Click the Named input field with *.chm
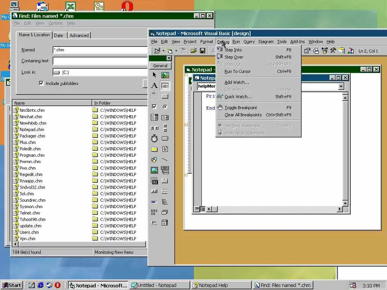The image size is (387, 290). pos(100,50)
